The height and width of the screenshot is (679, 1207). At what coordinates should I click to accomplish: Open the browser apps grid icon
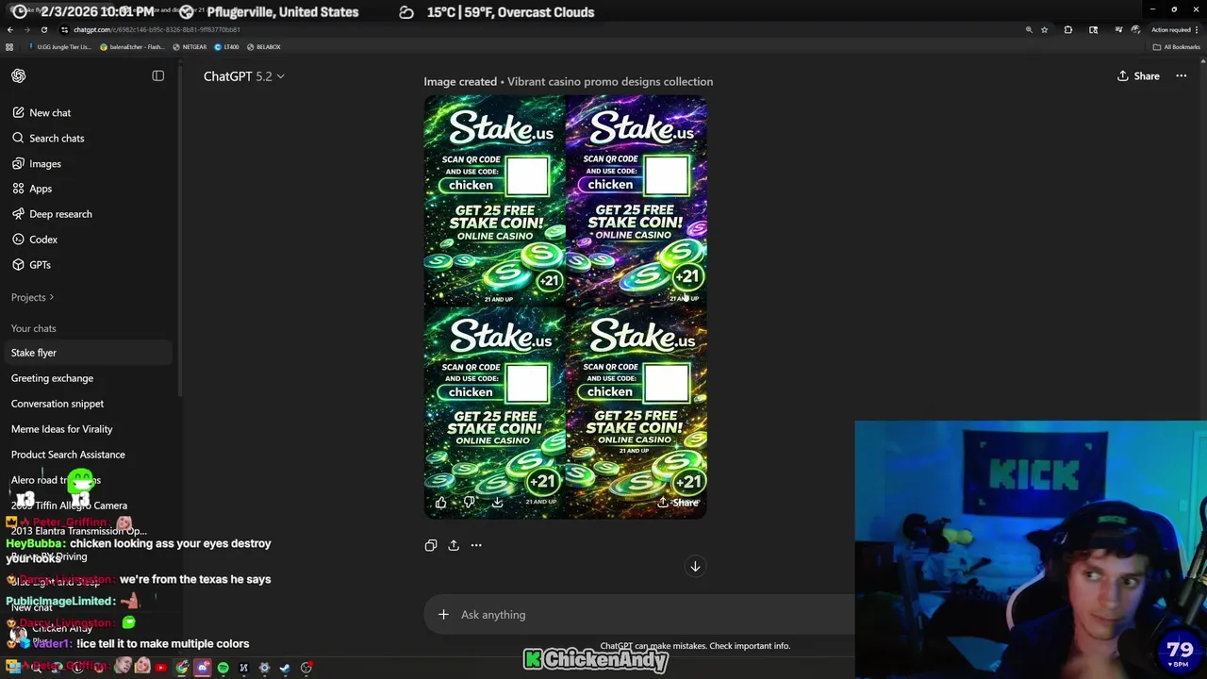click(x=9, y=47)
